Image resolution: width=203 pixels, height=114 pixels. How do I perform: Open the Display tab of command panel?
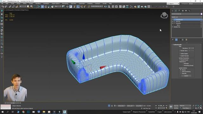[x=186, y=11]
